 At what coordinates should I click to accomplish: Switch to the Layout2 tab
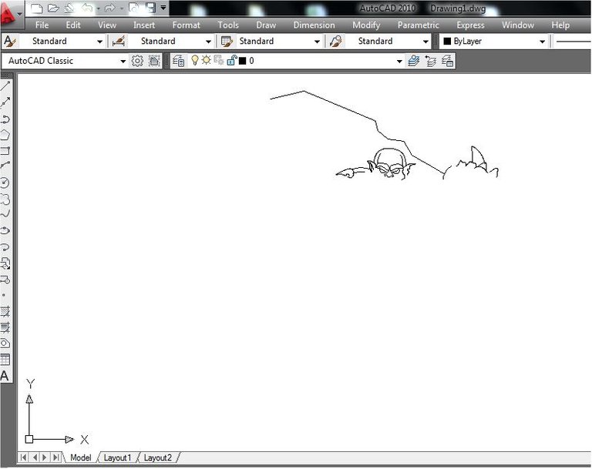coord(157,457)
